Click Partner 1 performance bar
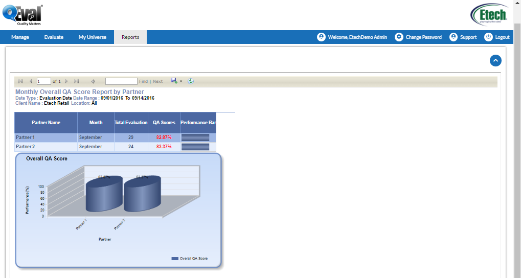This screenshot has width=521, height=278. point(195,137)
